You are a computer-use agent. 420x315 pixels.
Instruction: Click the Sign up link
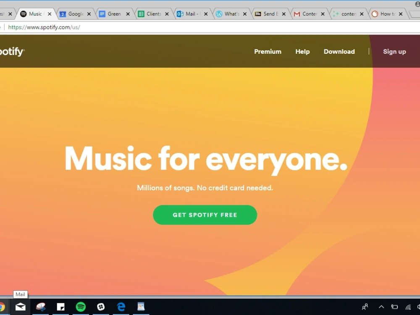pos(394,52)
